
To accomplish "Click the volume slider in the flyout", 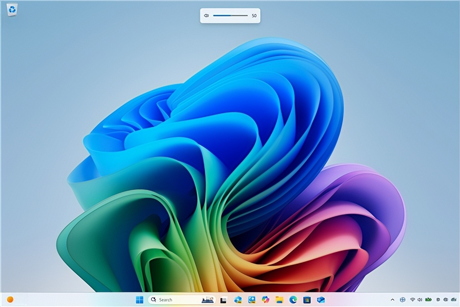I will pos(230,16).
